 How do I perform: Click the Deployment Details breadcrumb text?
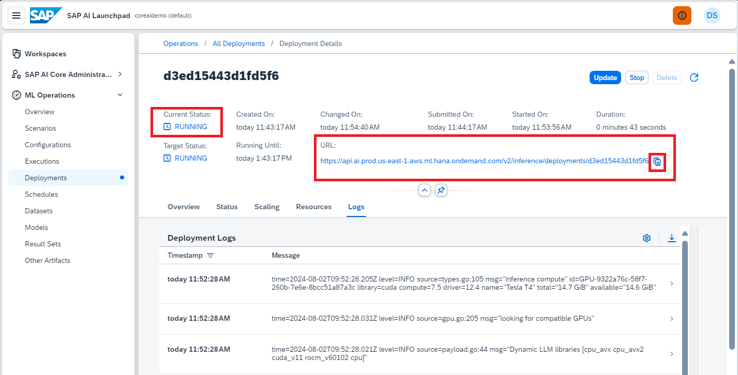(311, 44)
